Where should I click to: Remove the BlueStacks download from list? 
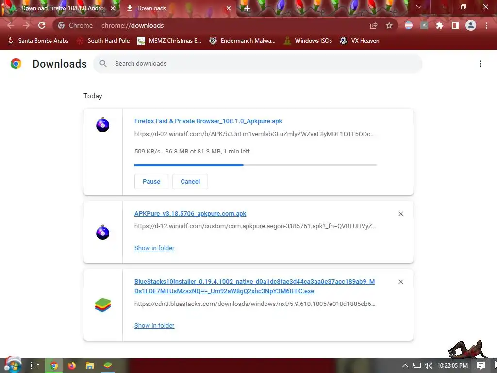click(x=400, y=282)
